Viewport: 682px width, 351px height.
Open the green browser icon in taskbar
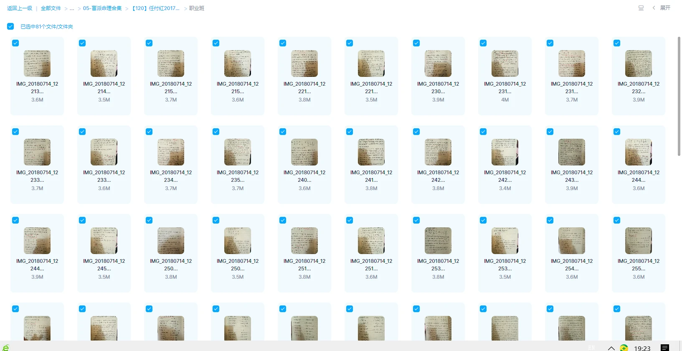click(5, 348)
